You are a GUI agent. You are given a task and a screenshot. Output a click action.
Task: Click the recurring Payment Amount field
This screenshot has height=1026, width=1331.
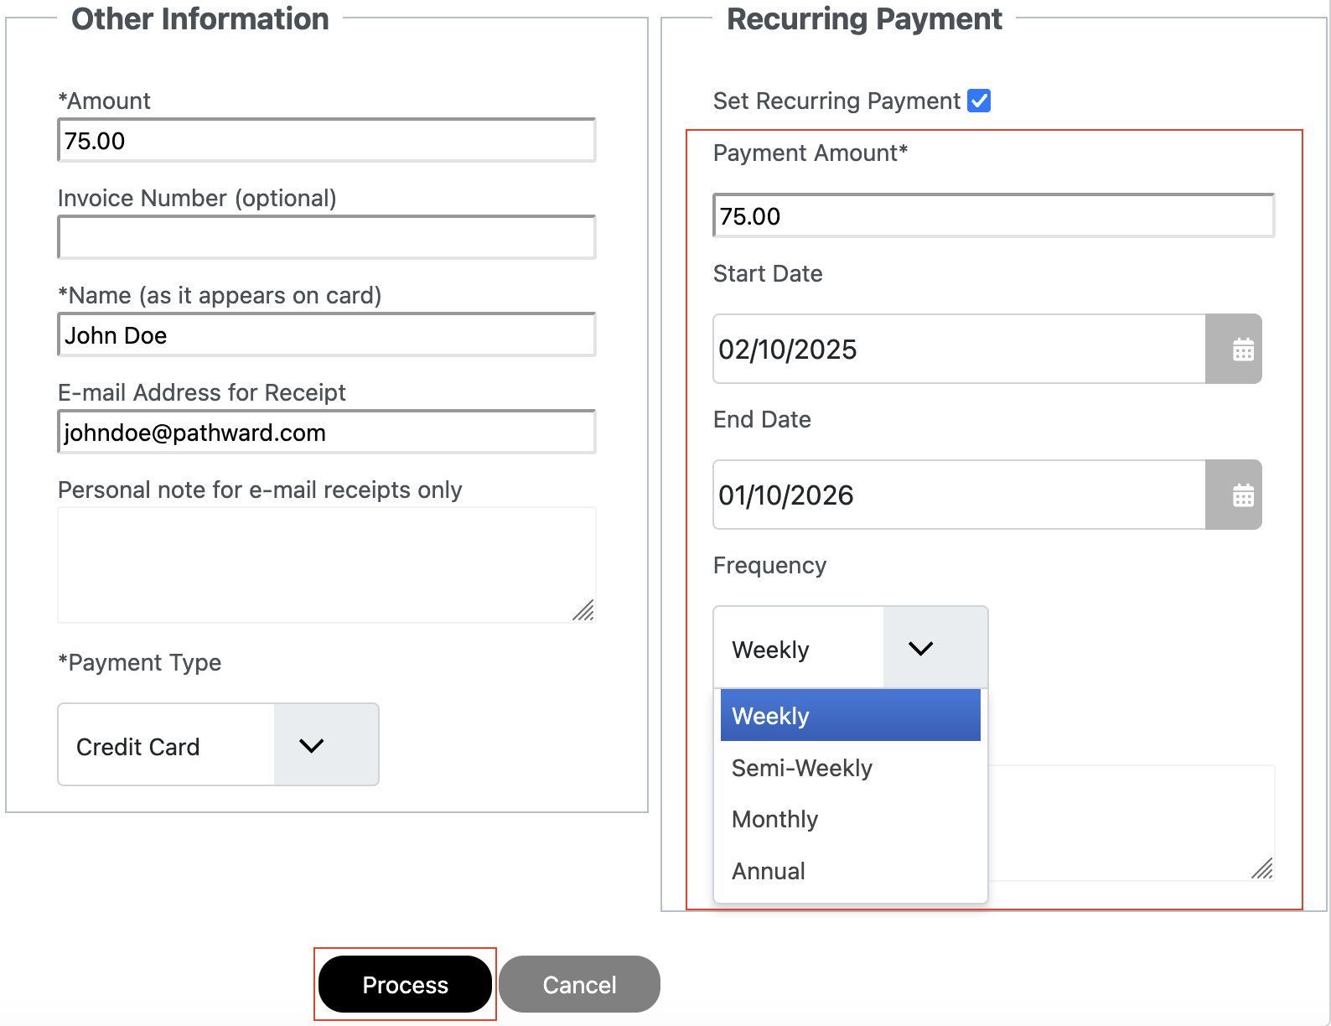(993, 216)
